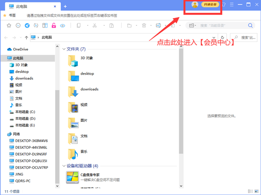Toggle the eye preview icon in toolbar
The height and width of the screenshot is (195, 261).
(63, 25)
